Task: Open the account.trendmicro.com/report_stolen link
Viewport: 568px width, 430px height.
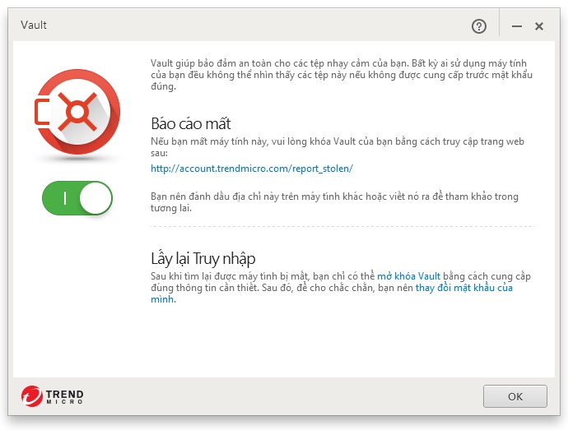Action: click(252, 169)
